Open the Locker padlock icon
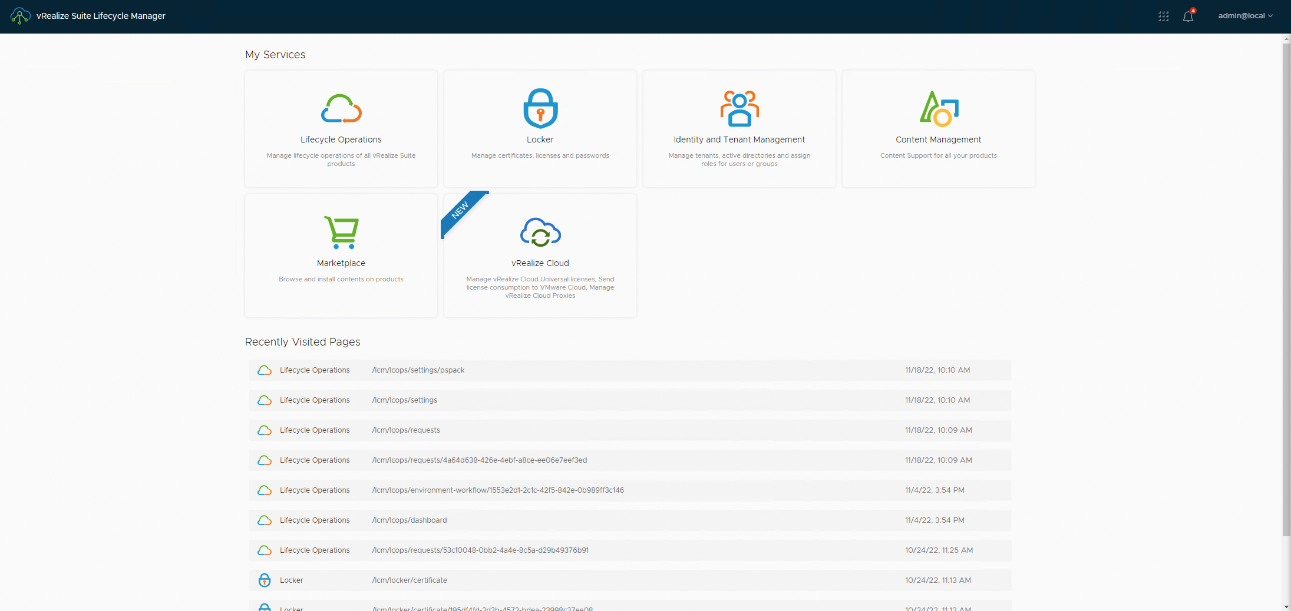 click(540, 108)
